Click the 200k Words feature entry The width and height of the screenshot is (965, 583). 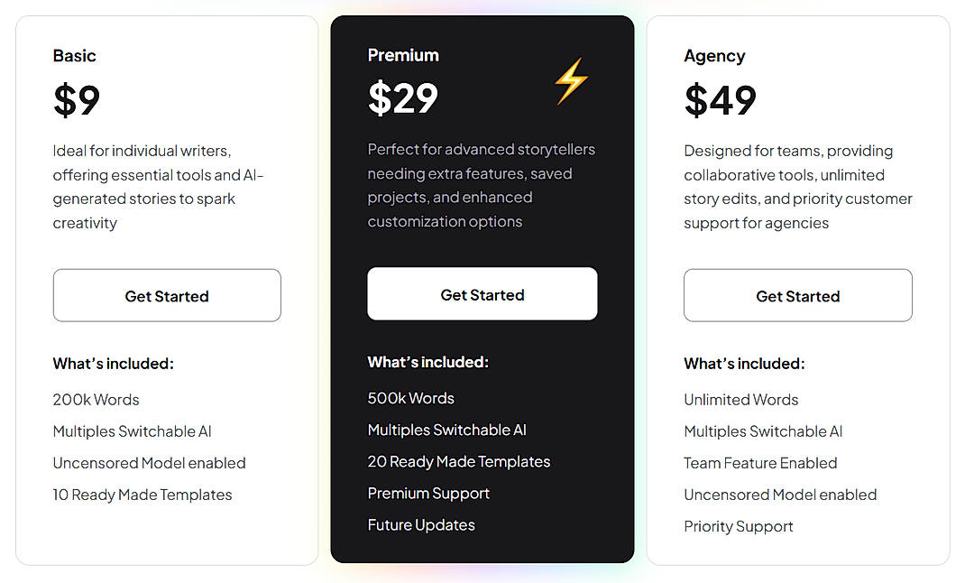tap(96, 400)
